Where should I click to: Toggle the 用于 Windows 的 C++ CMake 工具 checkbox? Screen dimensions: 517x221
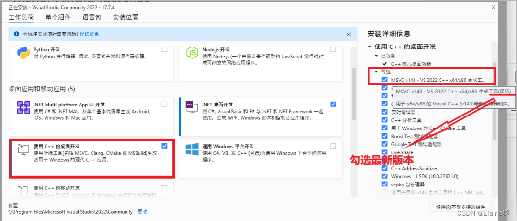click(x=384, y=128)
